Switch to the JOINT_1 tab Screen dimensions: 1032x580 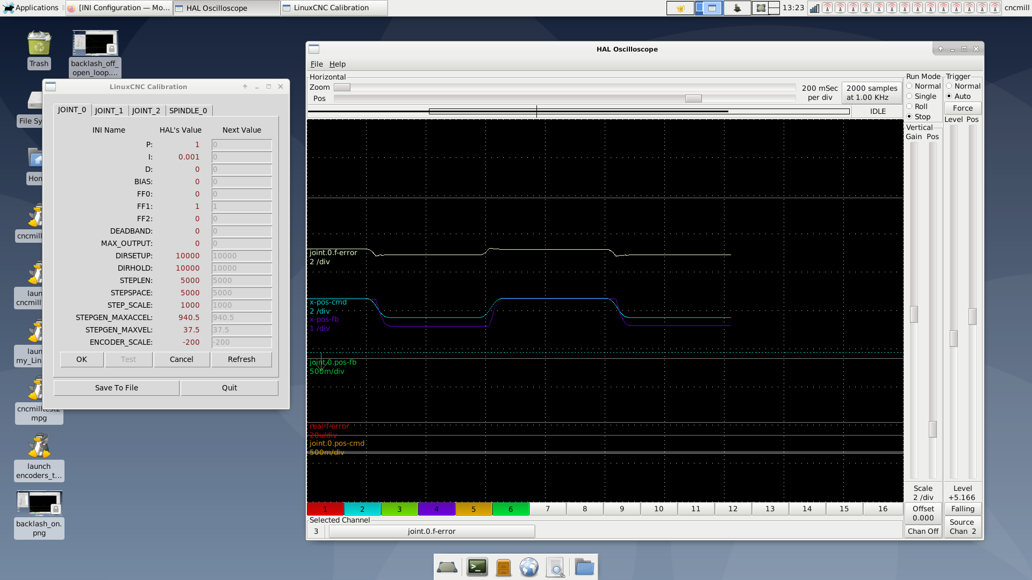click(x=109, y=111)
